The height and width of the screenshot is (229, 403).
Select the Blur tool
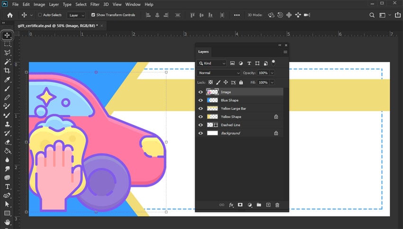(7, 160)
